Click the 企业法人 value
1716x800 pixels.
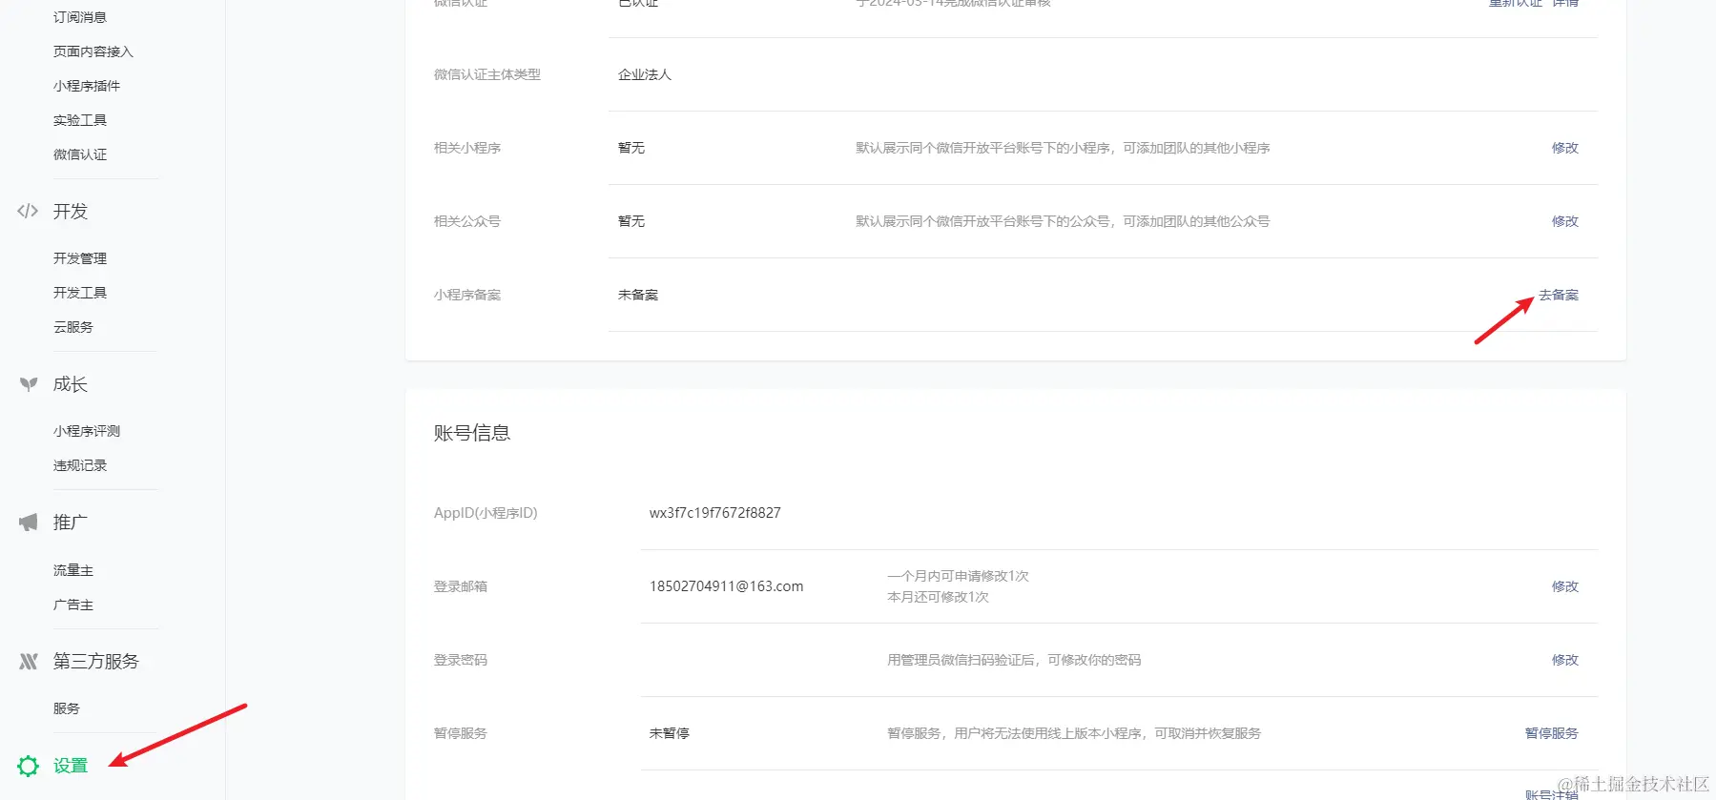[x=645, y=74]
